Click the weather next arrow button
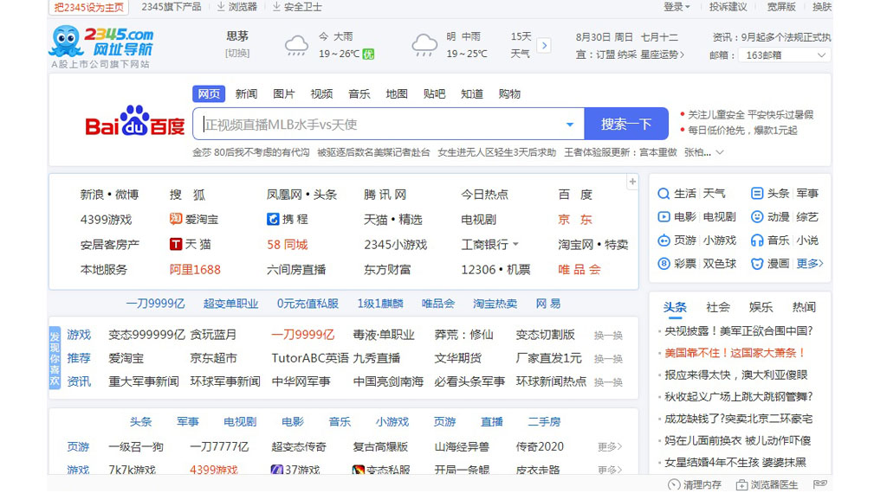The image size is (887, 493). (544, 45)
